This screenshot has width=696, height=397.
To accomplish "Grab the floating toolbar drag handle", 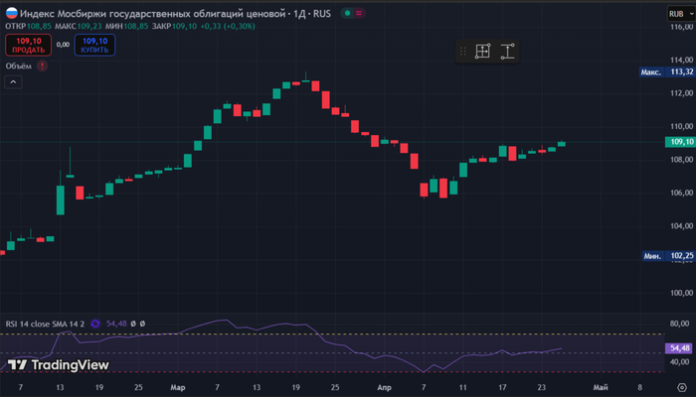I will (462, 52).
